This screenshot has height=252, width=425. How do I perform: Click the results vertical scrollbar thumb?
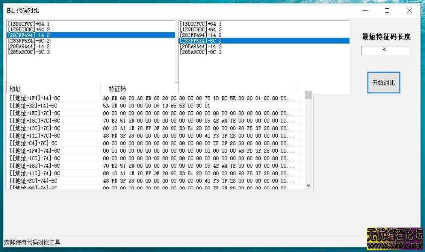tap(309, 95)
